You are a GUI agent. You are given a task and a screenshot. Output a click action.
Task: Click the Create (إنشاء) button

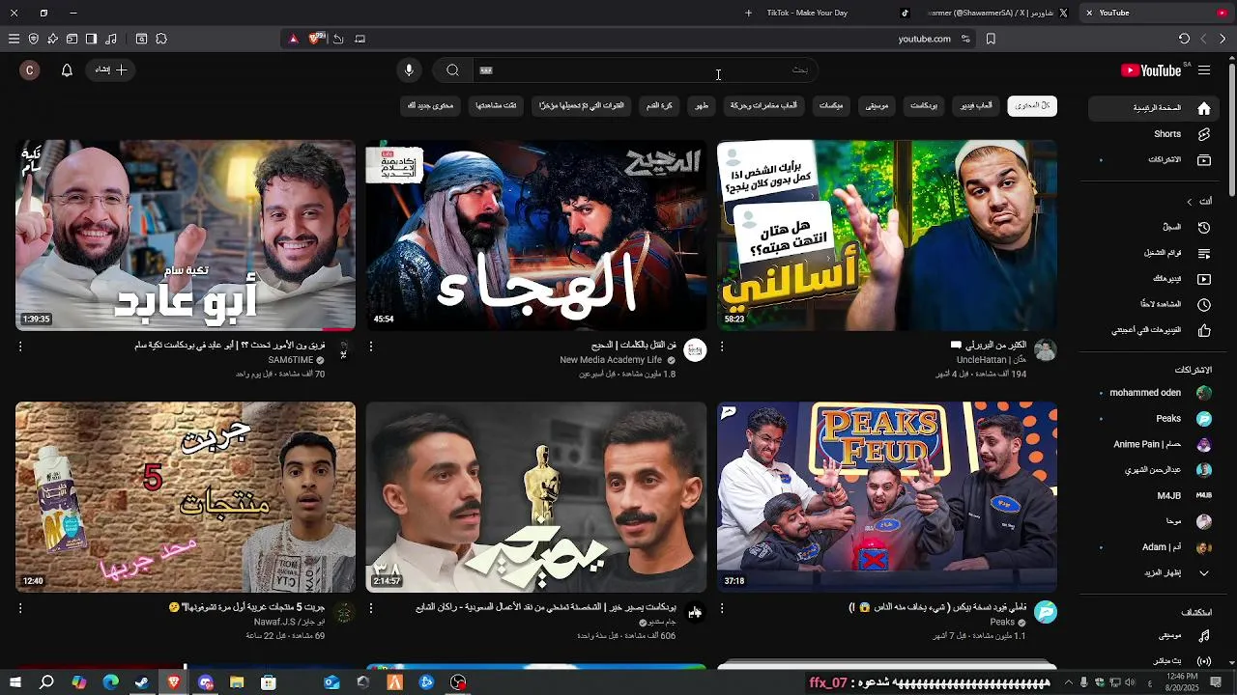click(x=112, y=70)
